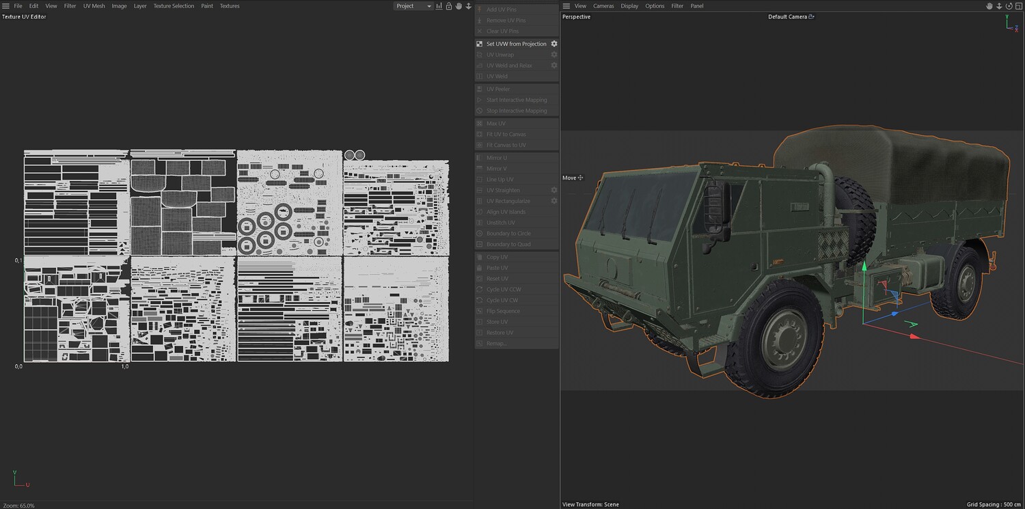The image size is (1025, 509).
Task: Click the pan hand icon in Perspective viewport
Action: tap(989, 6)
